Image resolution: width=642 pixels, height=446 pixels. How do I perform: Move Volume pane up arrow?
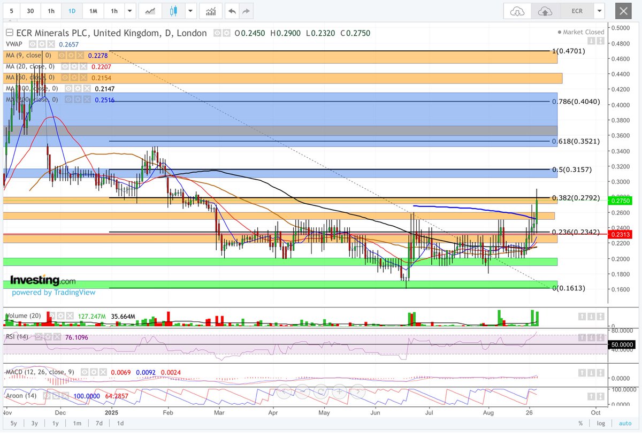point(582,317)
